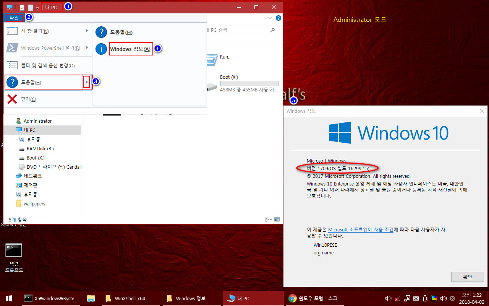Switch to large icons view in status bar
The width and height of the screenshot is (489, 306).
point(277,220)
